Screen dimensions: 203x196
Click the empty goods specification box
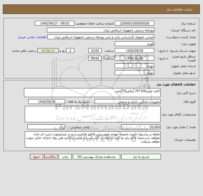(x=93, y=114)
